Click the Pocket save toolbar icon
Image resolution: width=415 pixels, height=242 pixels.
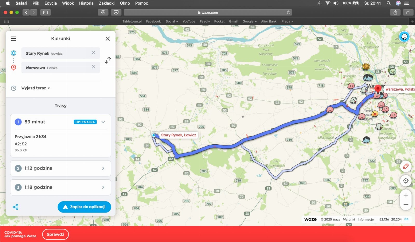[x=116, y=12]
